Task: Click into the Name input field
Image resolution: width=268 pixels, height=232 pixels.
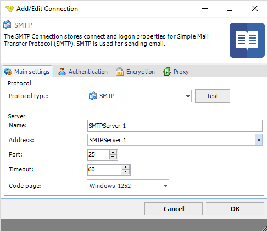Action: click(175, 126)
